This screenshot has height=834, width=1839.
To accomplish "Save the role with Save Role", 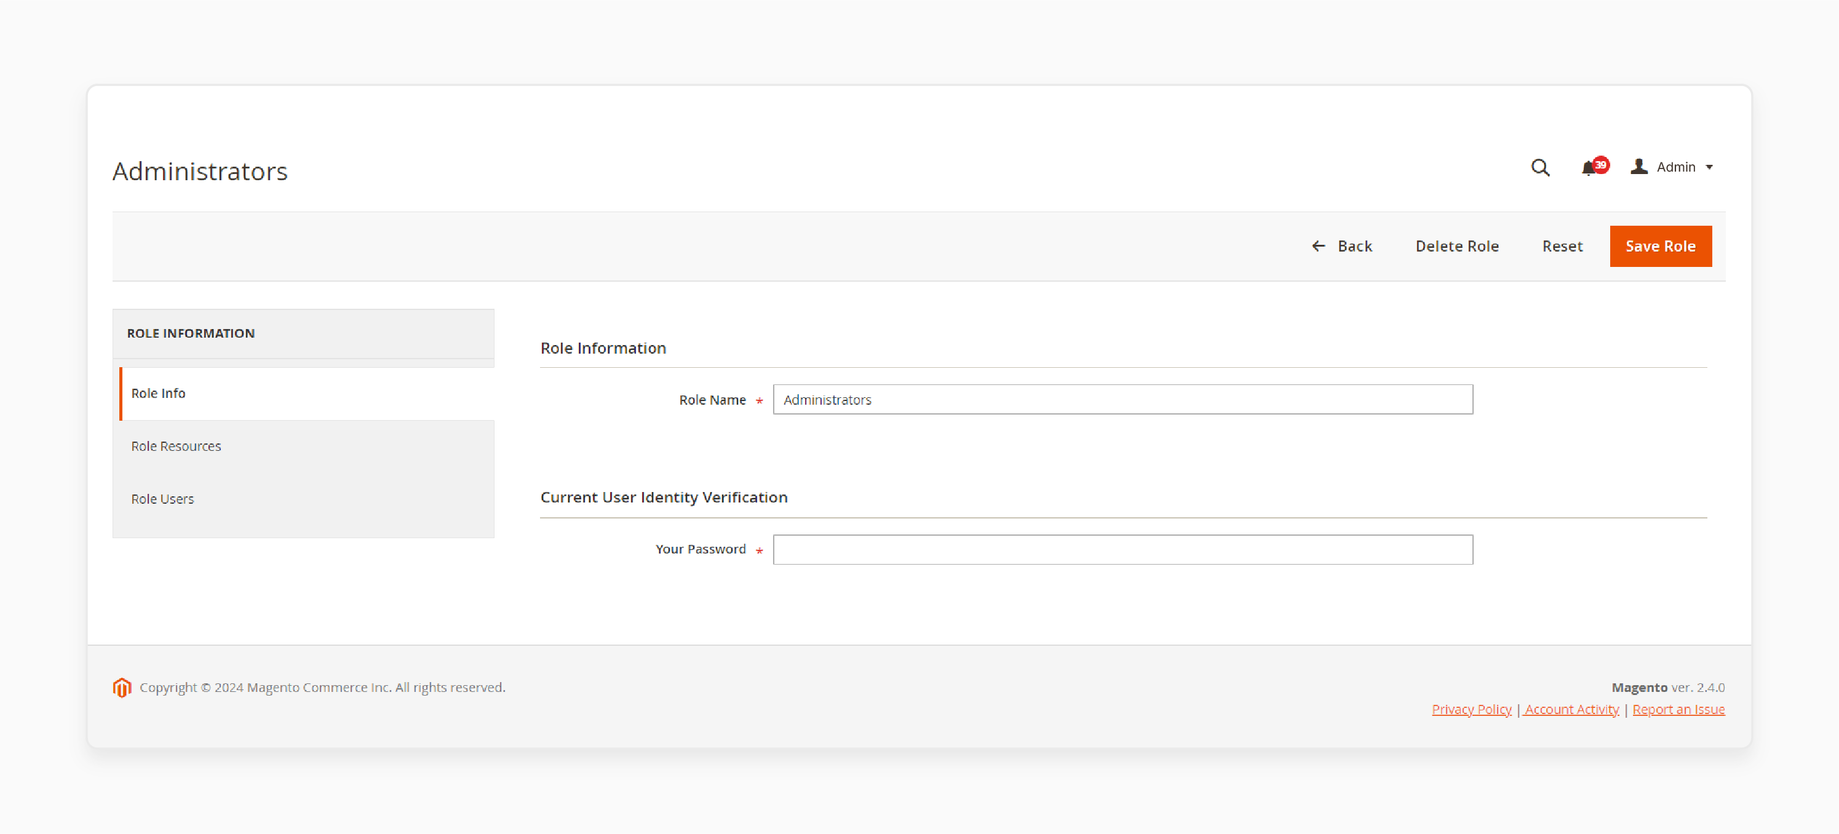I will pos(1660,245).
